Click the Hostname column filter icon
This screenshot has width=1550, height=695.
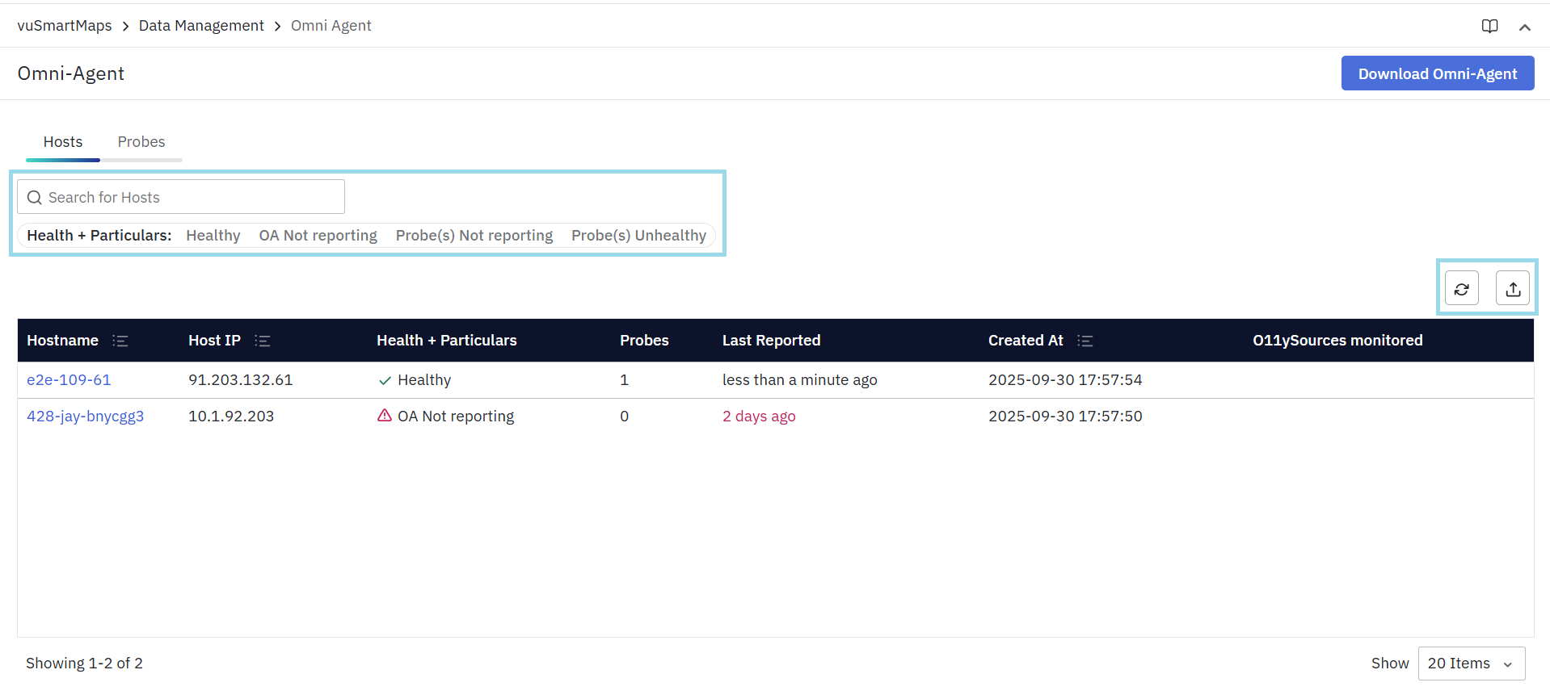point(120,341)
